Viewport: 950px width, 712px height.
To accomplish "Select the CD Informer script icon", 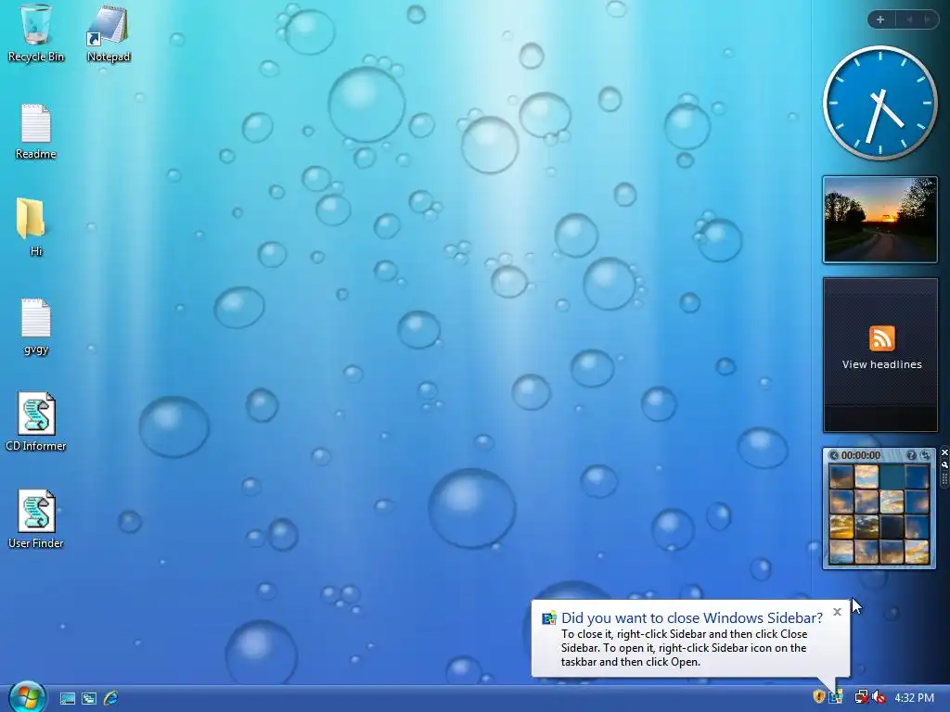I will point(36,422).
